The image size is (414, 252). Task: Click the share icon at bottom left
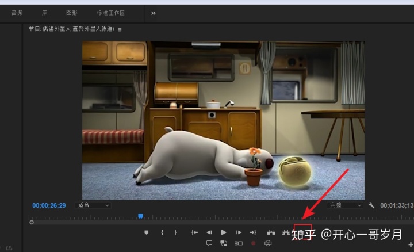pos(9,248)
